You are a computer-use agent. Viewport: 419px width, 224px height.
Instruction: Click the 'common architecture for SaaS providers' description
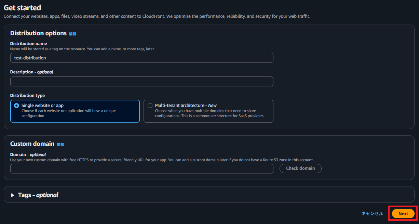click(209, 113)
